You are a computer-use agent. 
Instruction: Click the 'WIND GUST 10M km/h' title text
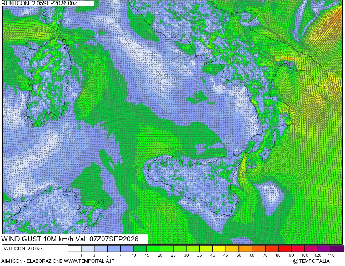pos(37,239)
